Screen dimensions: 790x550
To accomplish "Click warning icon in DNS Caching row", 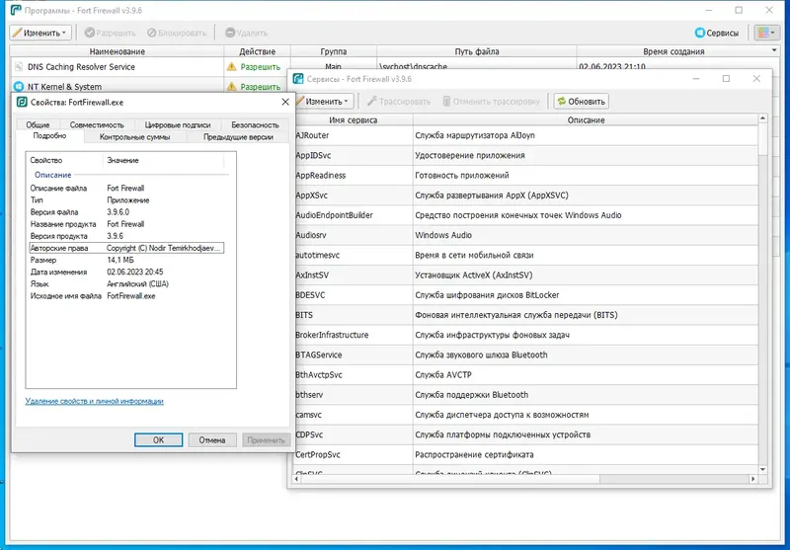I will coord(231,66).
